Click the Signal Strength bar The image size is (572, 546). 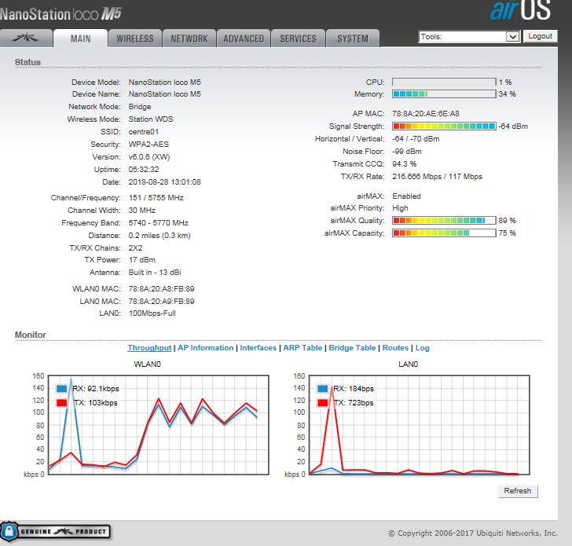tap(444, 126)
